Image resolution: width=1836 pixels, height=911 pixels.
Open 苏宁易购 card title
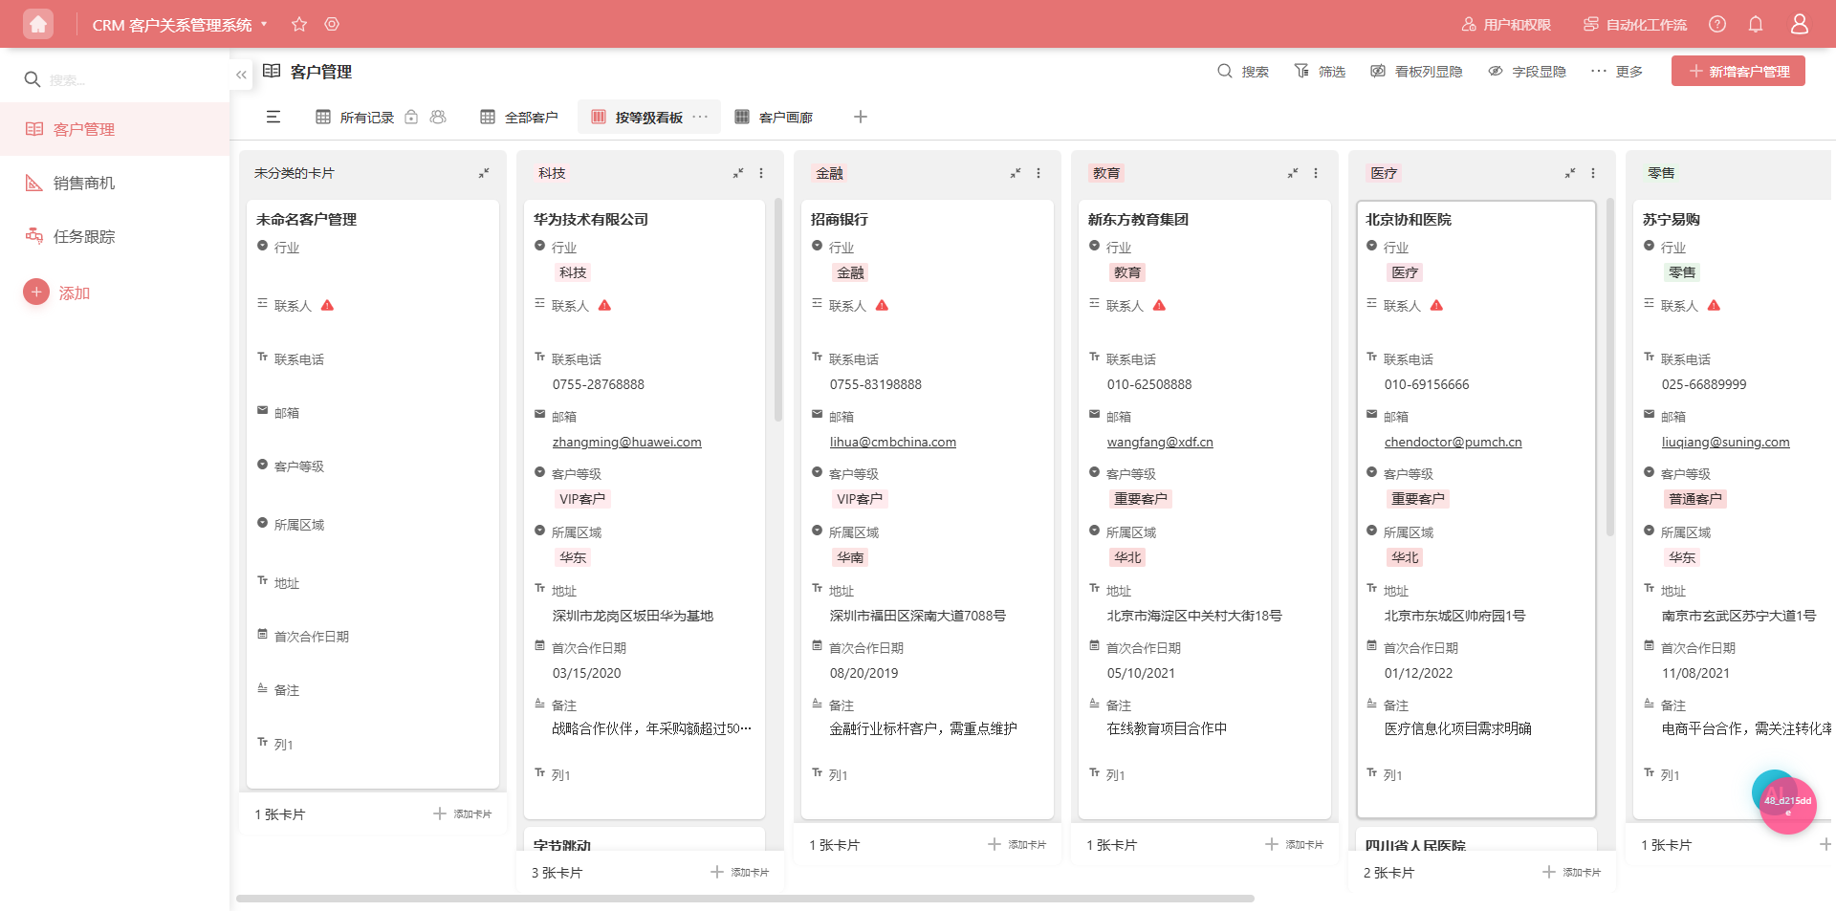(x=1672, y=219)
